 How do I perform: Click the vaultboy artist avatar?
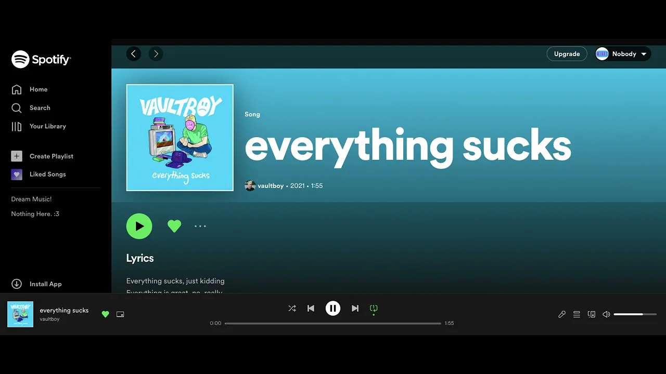(x=250, y=185)
